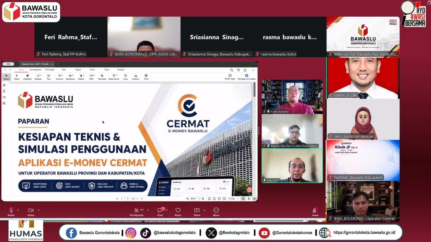The width and height of the screenshot is (431, 242).
Task: Zoom in on the PDF page
Action: [x=203, y=199]
